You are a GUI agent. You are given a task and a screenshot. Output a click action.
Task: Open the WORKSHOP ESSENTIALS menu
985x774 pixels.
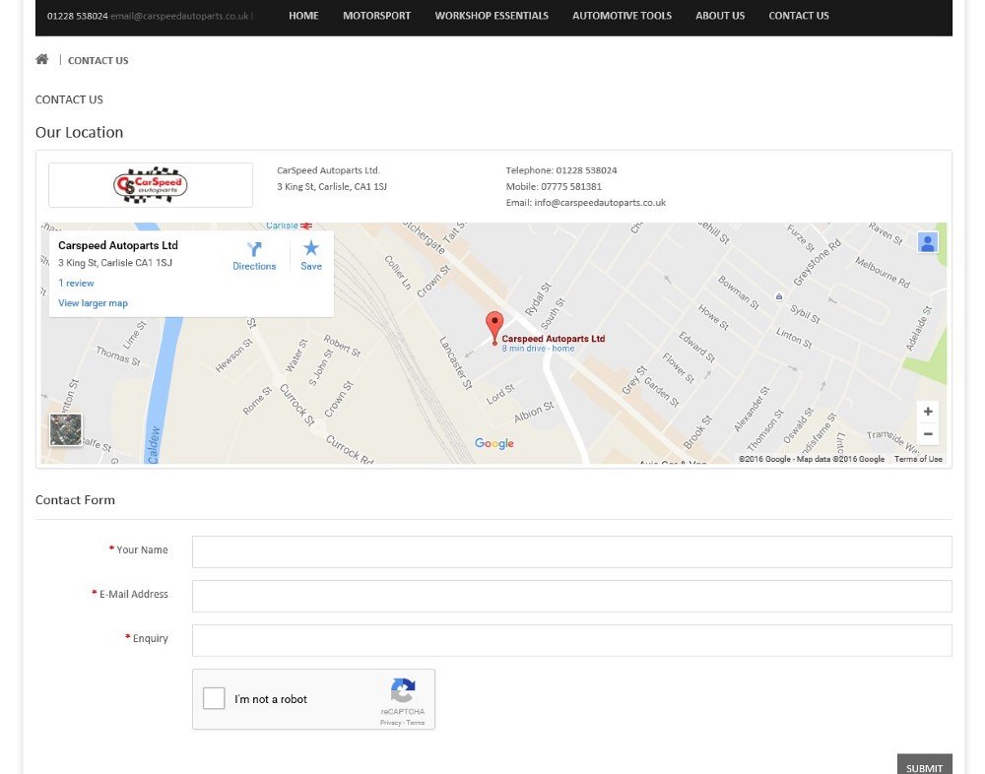click(x=492, y=16)
